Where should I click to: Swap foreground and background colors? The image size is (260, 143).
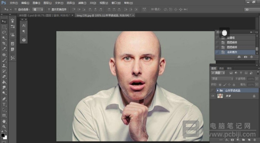pyautogui.click(x=6, y=131)
